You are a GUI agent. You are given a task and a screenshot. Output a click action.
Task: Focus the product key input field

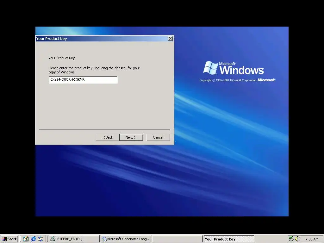(83, 80)
